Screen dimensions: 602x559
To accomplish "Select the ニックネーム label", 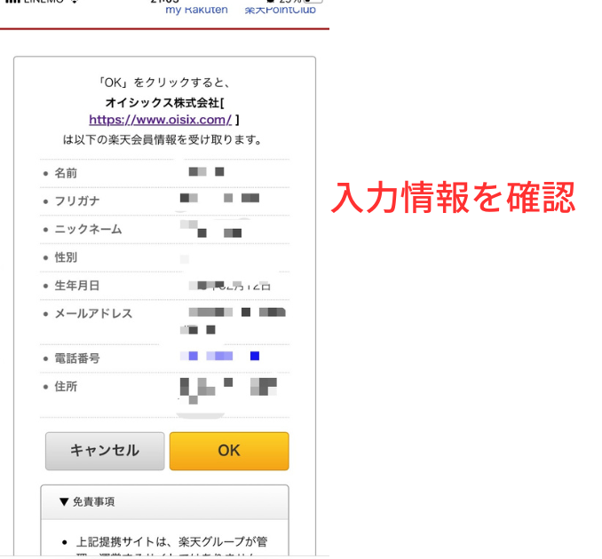I will (x=88, y=230).
